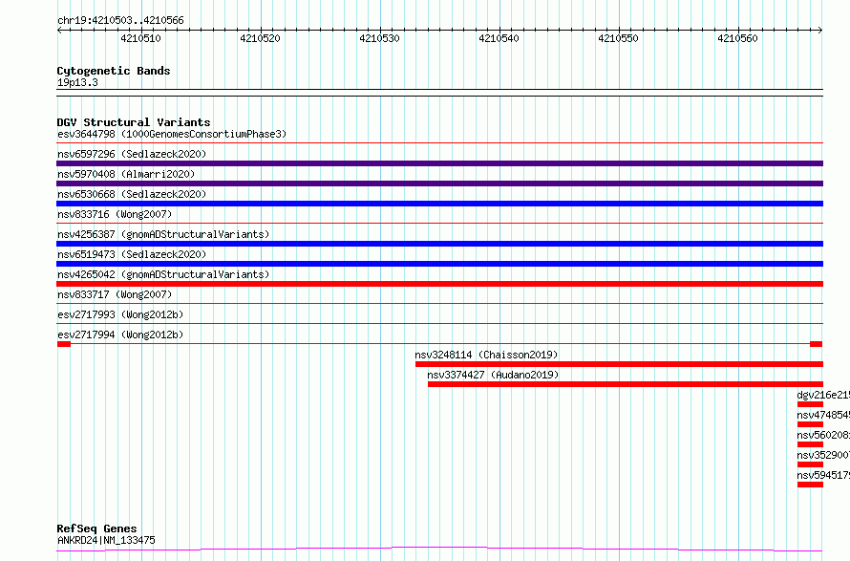Click the short red bar under nsv474854
This screenshot has height=561, width=850.
[811, 424]
